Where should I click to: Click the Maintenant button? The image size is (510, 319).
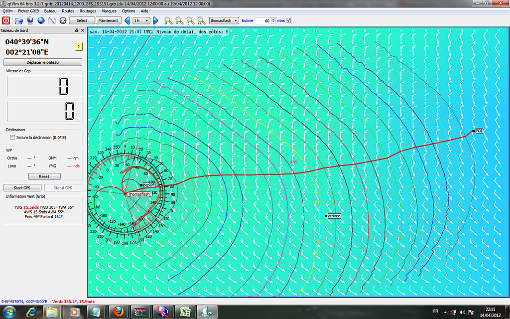pos(108,20)
